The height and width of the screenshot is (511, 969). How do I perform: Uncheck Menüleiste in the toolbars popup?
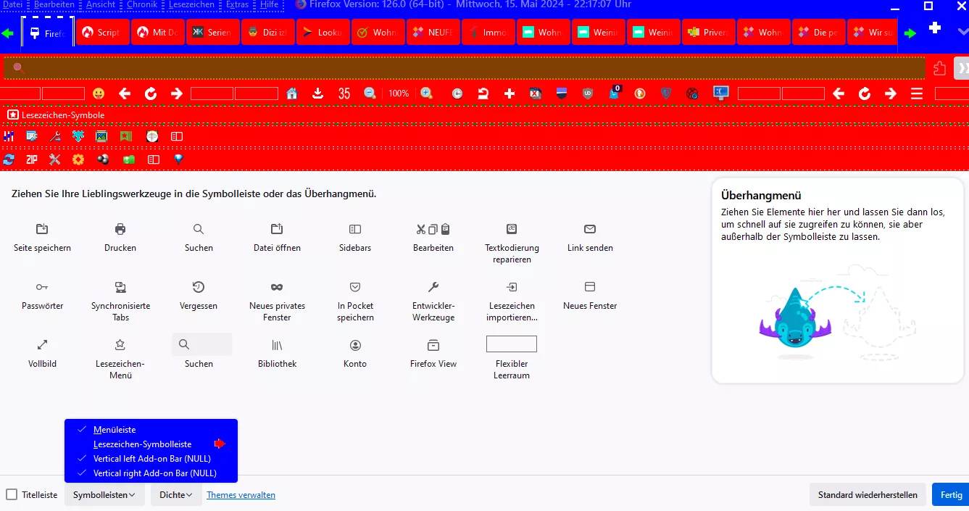(115, 430)
